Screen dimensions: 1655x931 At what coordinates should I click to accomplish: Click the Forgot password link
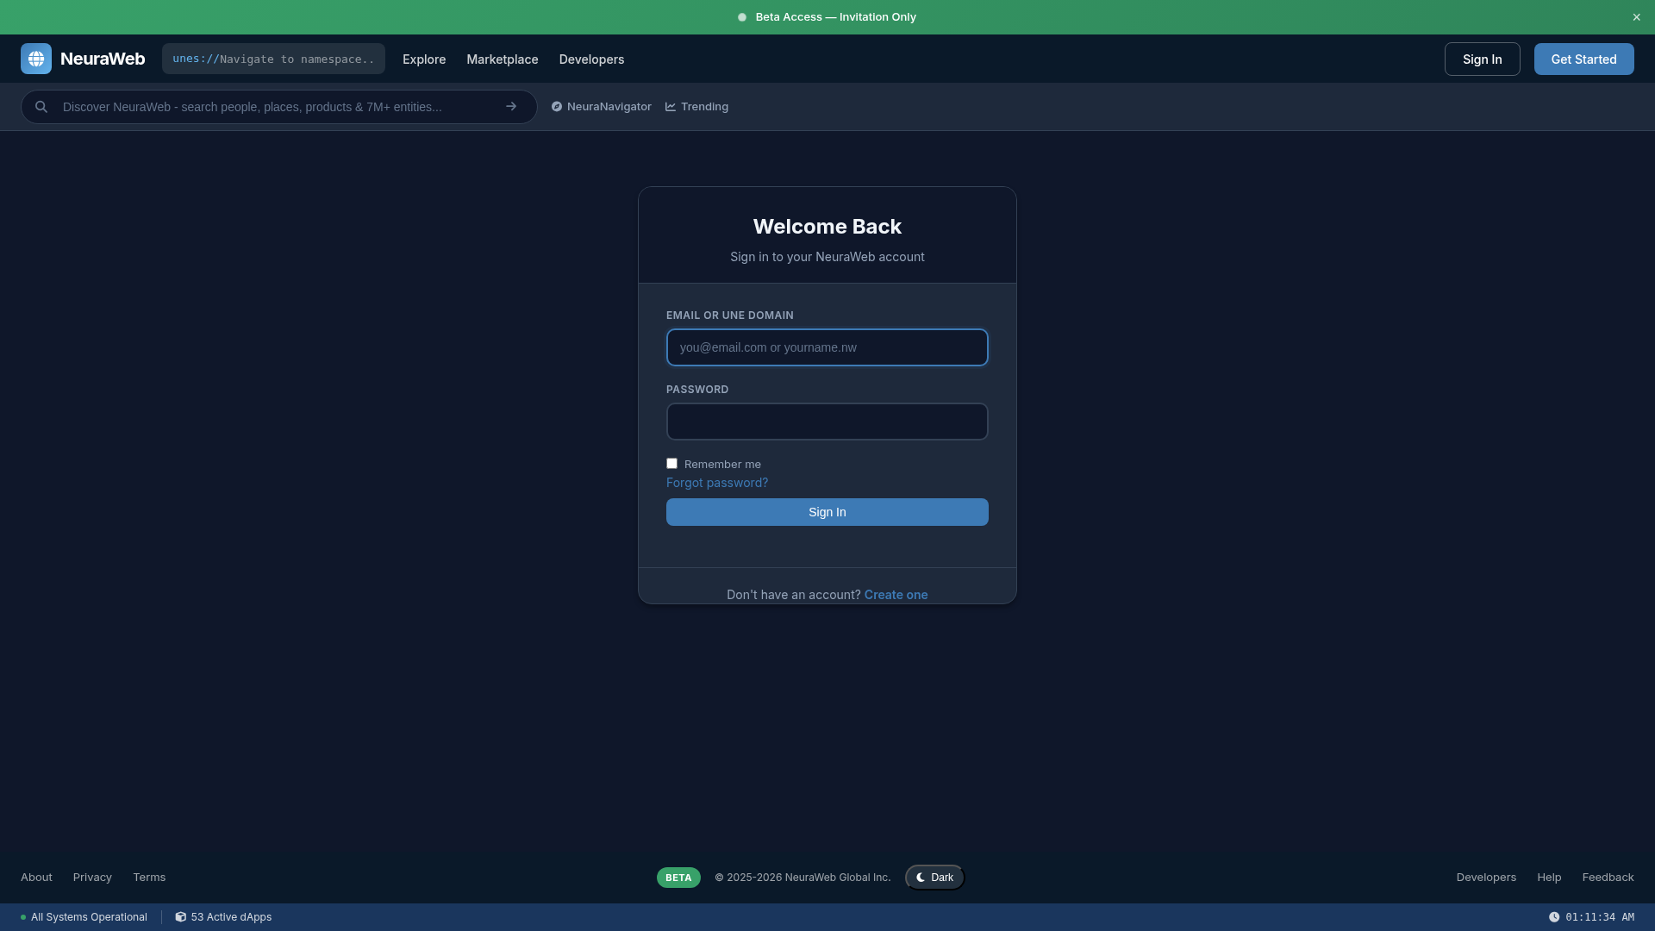coord(717,483)
